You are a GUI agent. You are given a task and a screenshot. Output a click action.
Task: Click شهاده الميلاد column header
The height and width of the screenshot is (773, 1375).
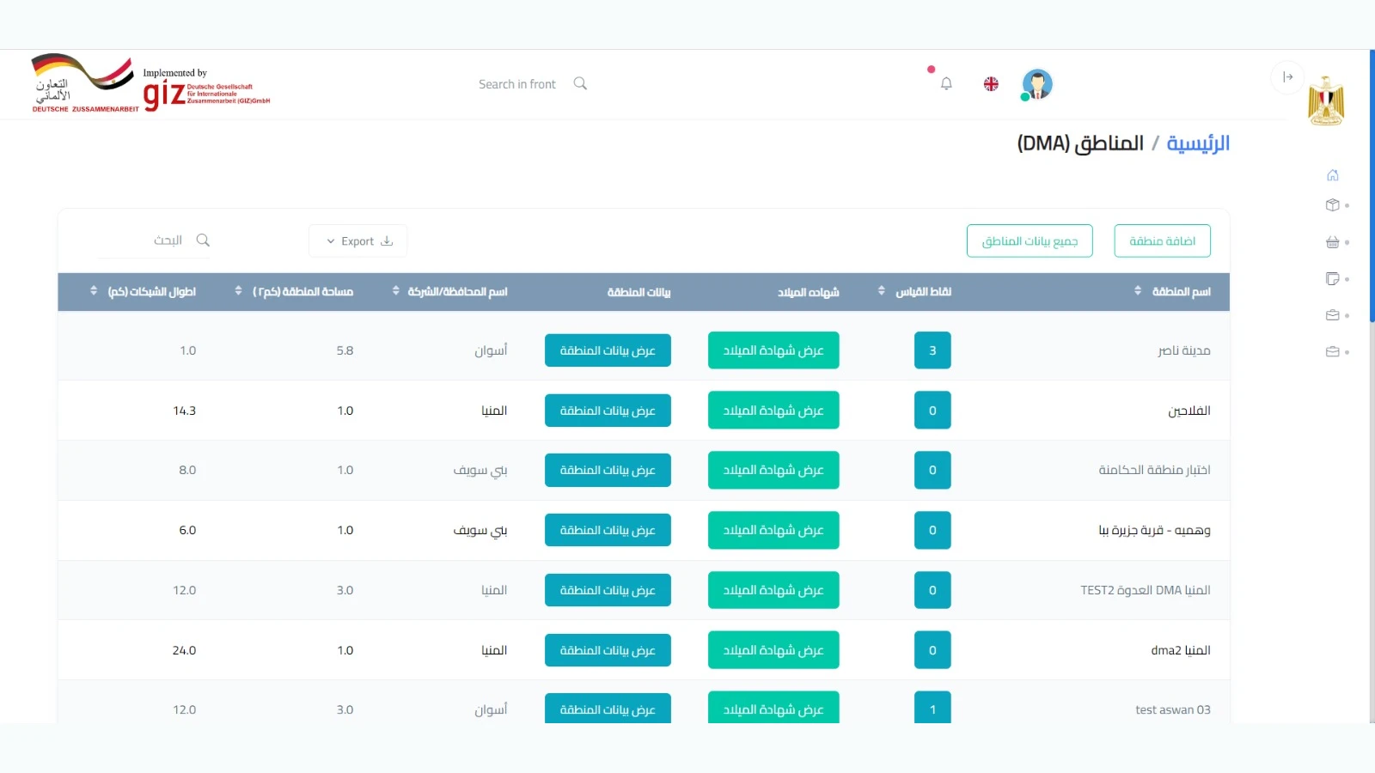click(808, 292)
